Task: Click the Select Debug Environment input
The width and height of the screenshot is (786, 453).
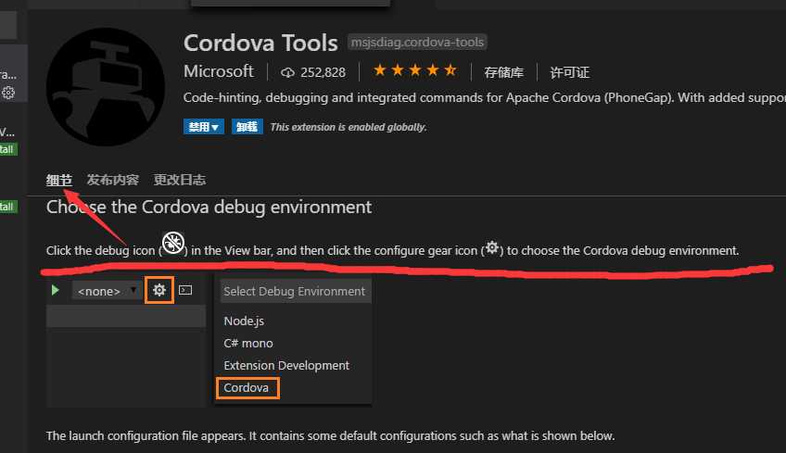Action: 296,291
